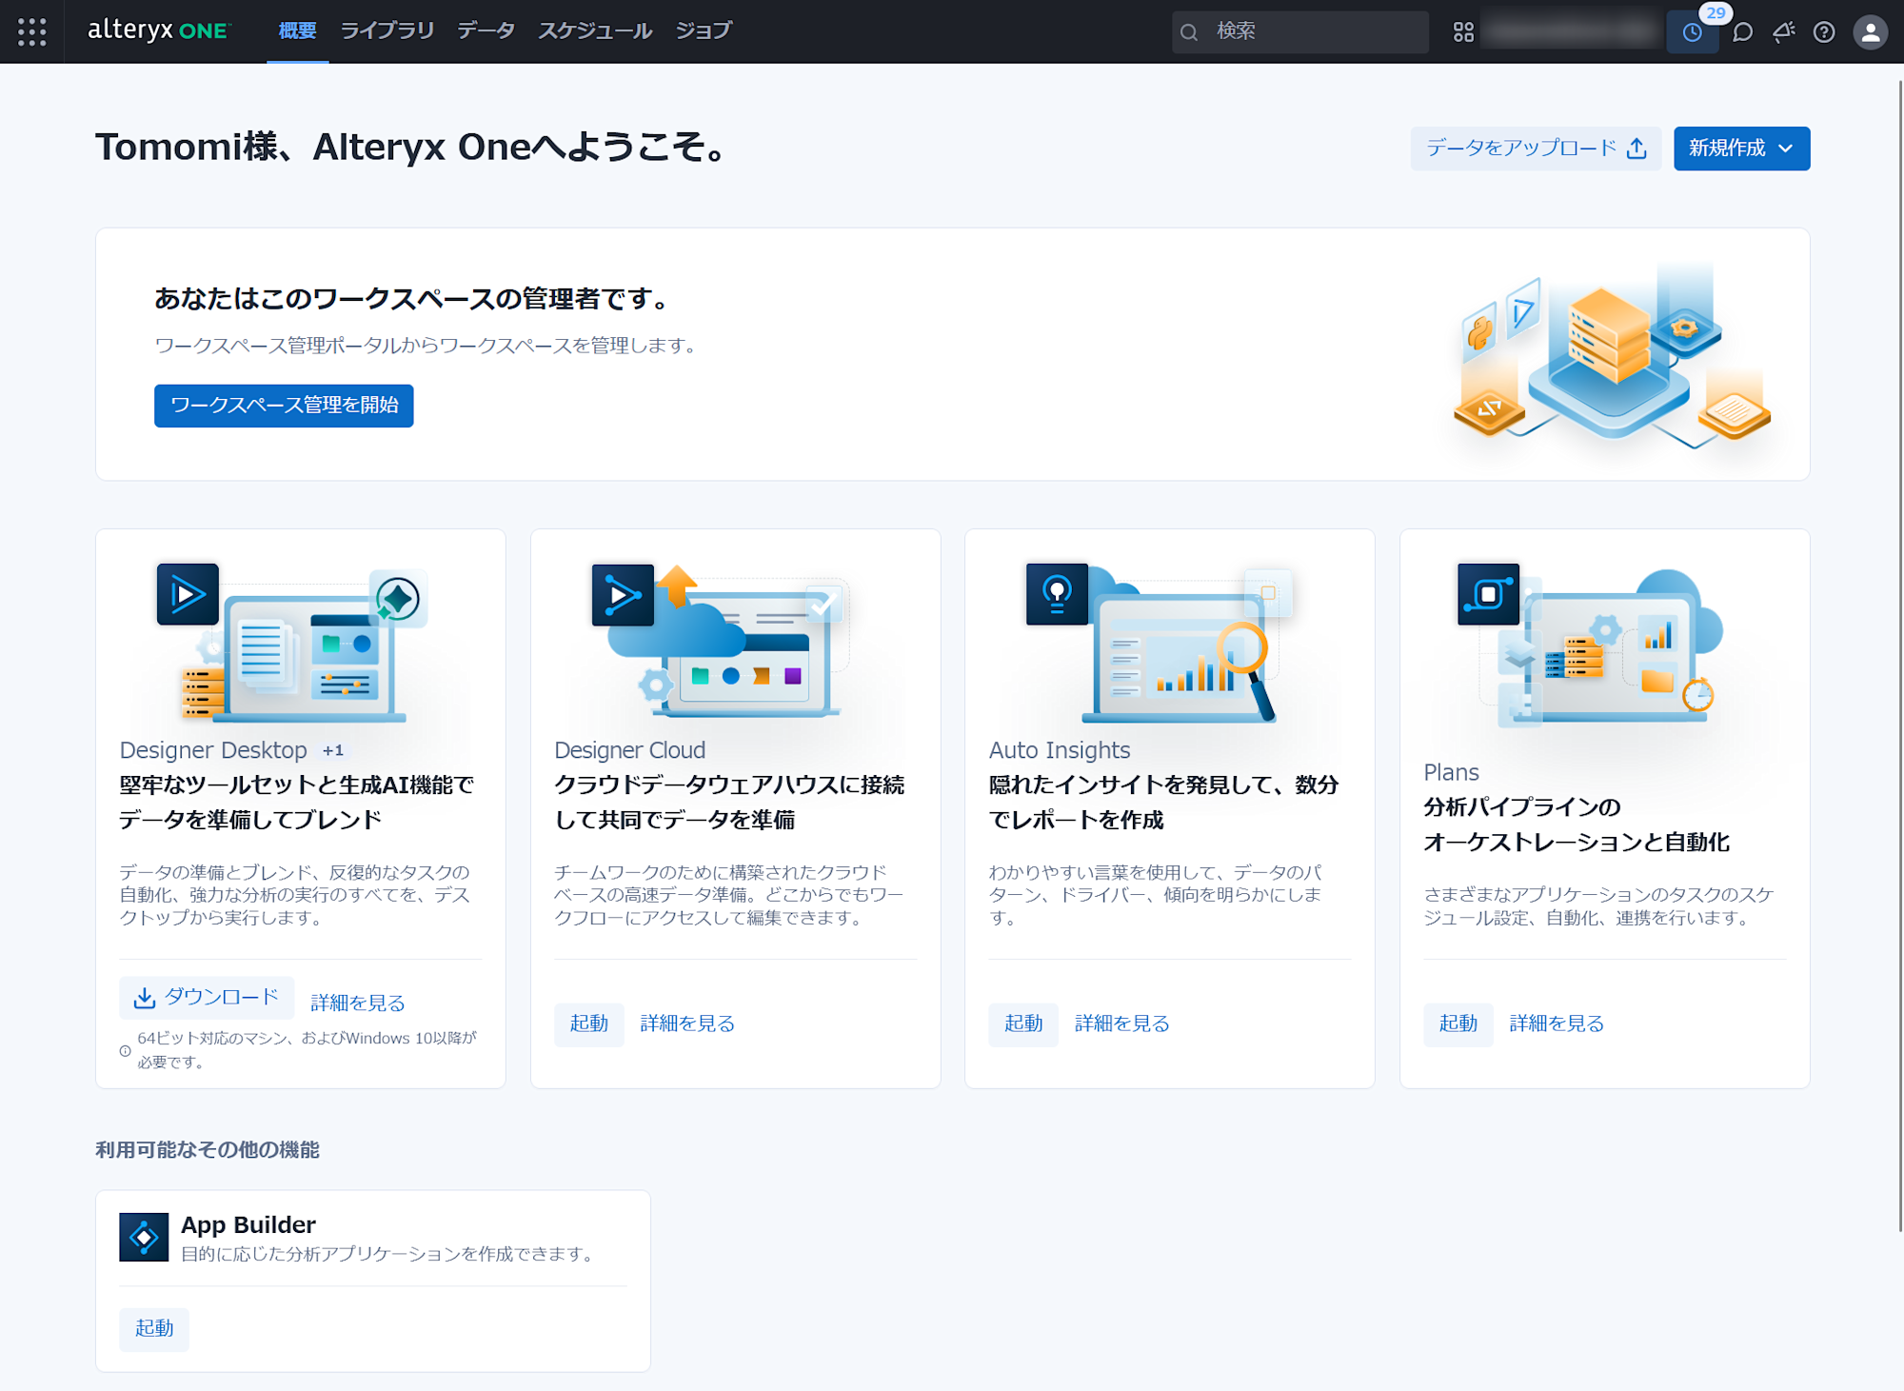Viewport: 1904px width, 1391px height.
Task: Open the ジョブ tab
Action: click(704, 31)
